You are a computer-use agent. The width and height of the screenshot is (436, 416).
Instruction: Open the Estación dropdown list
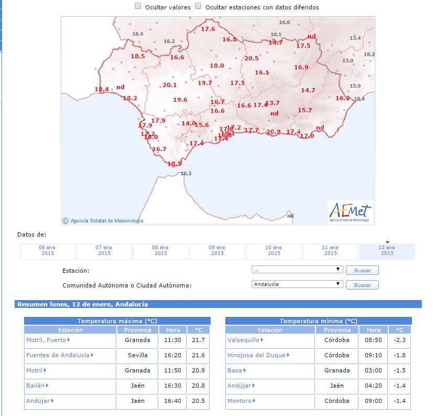tap(297, 270)
